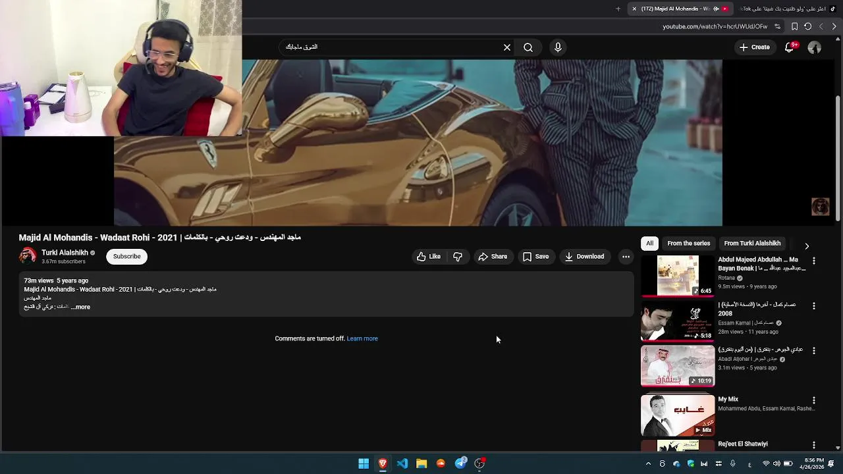Screen dimensions: 843x474
Task: Open the Rotana channel name under first suggestion
Action: pos(726,278)
